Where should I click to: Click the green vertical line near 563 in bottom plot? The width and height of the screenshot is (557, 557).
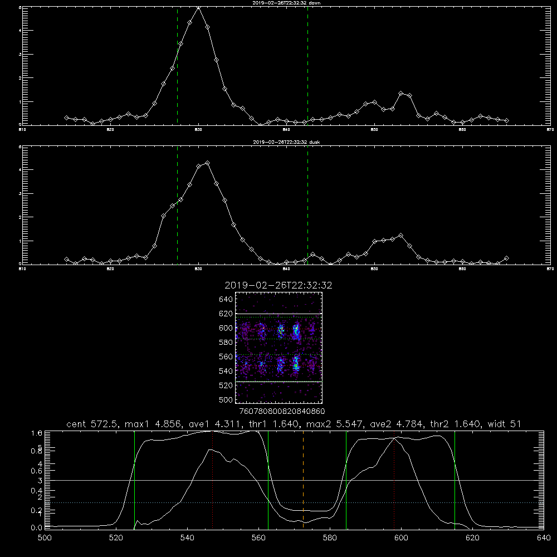pyautogui.click(x=268, y=480)
